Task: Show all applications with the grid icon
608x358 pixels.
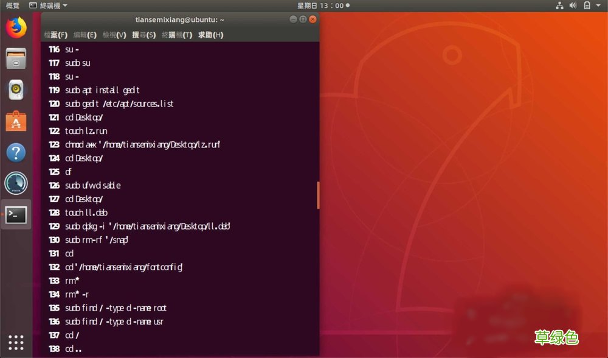Action: point(15,342)
